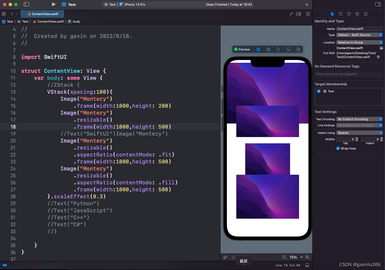385x270 pixels.
Task: Click the Clean Finished activity status
Action: coord(229,4)
